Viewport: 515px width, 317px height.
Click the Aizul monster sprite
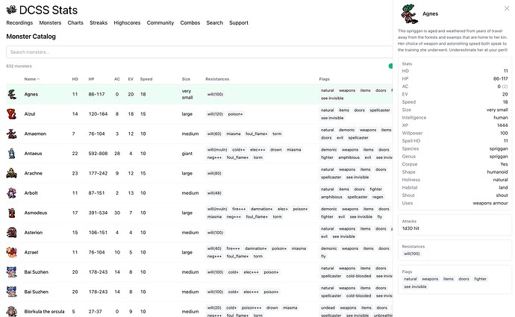11,114
